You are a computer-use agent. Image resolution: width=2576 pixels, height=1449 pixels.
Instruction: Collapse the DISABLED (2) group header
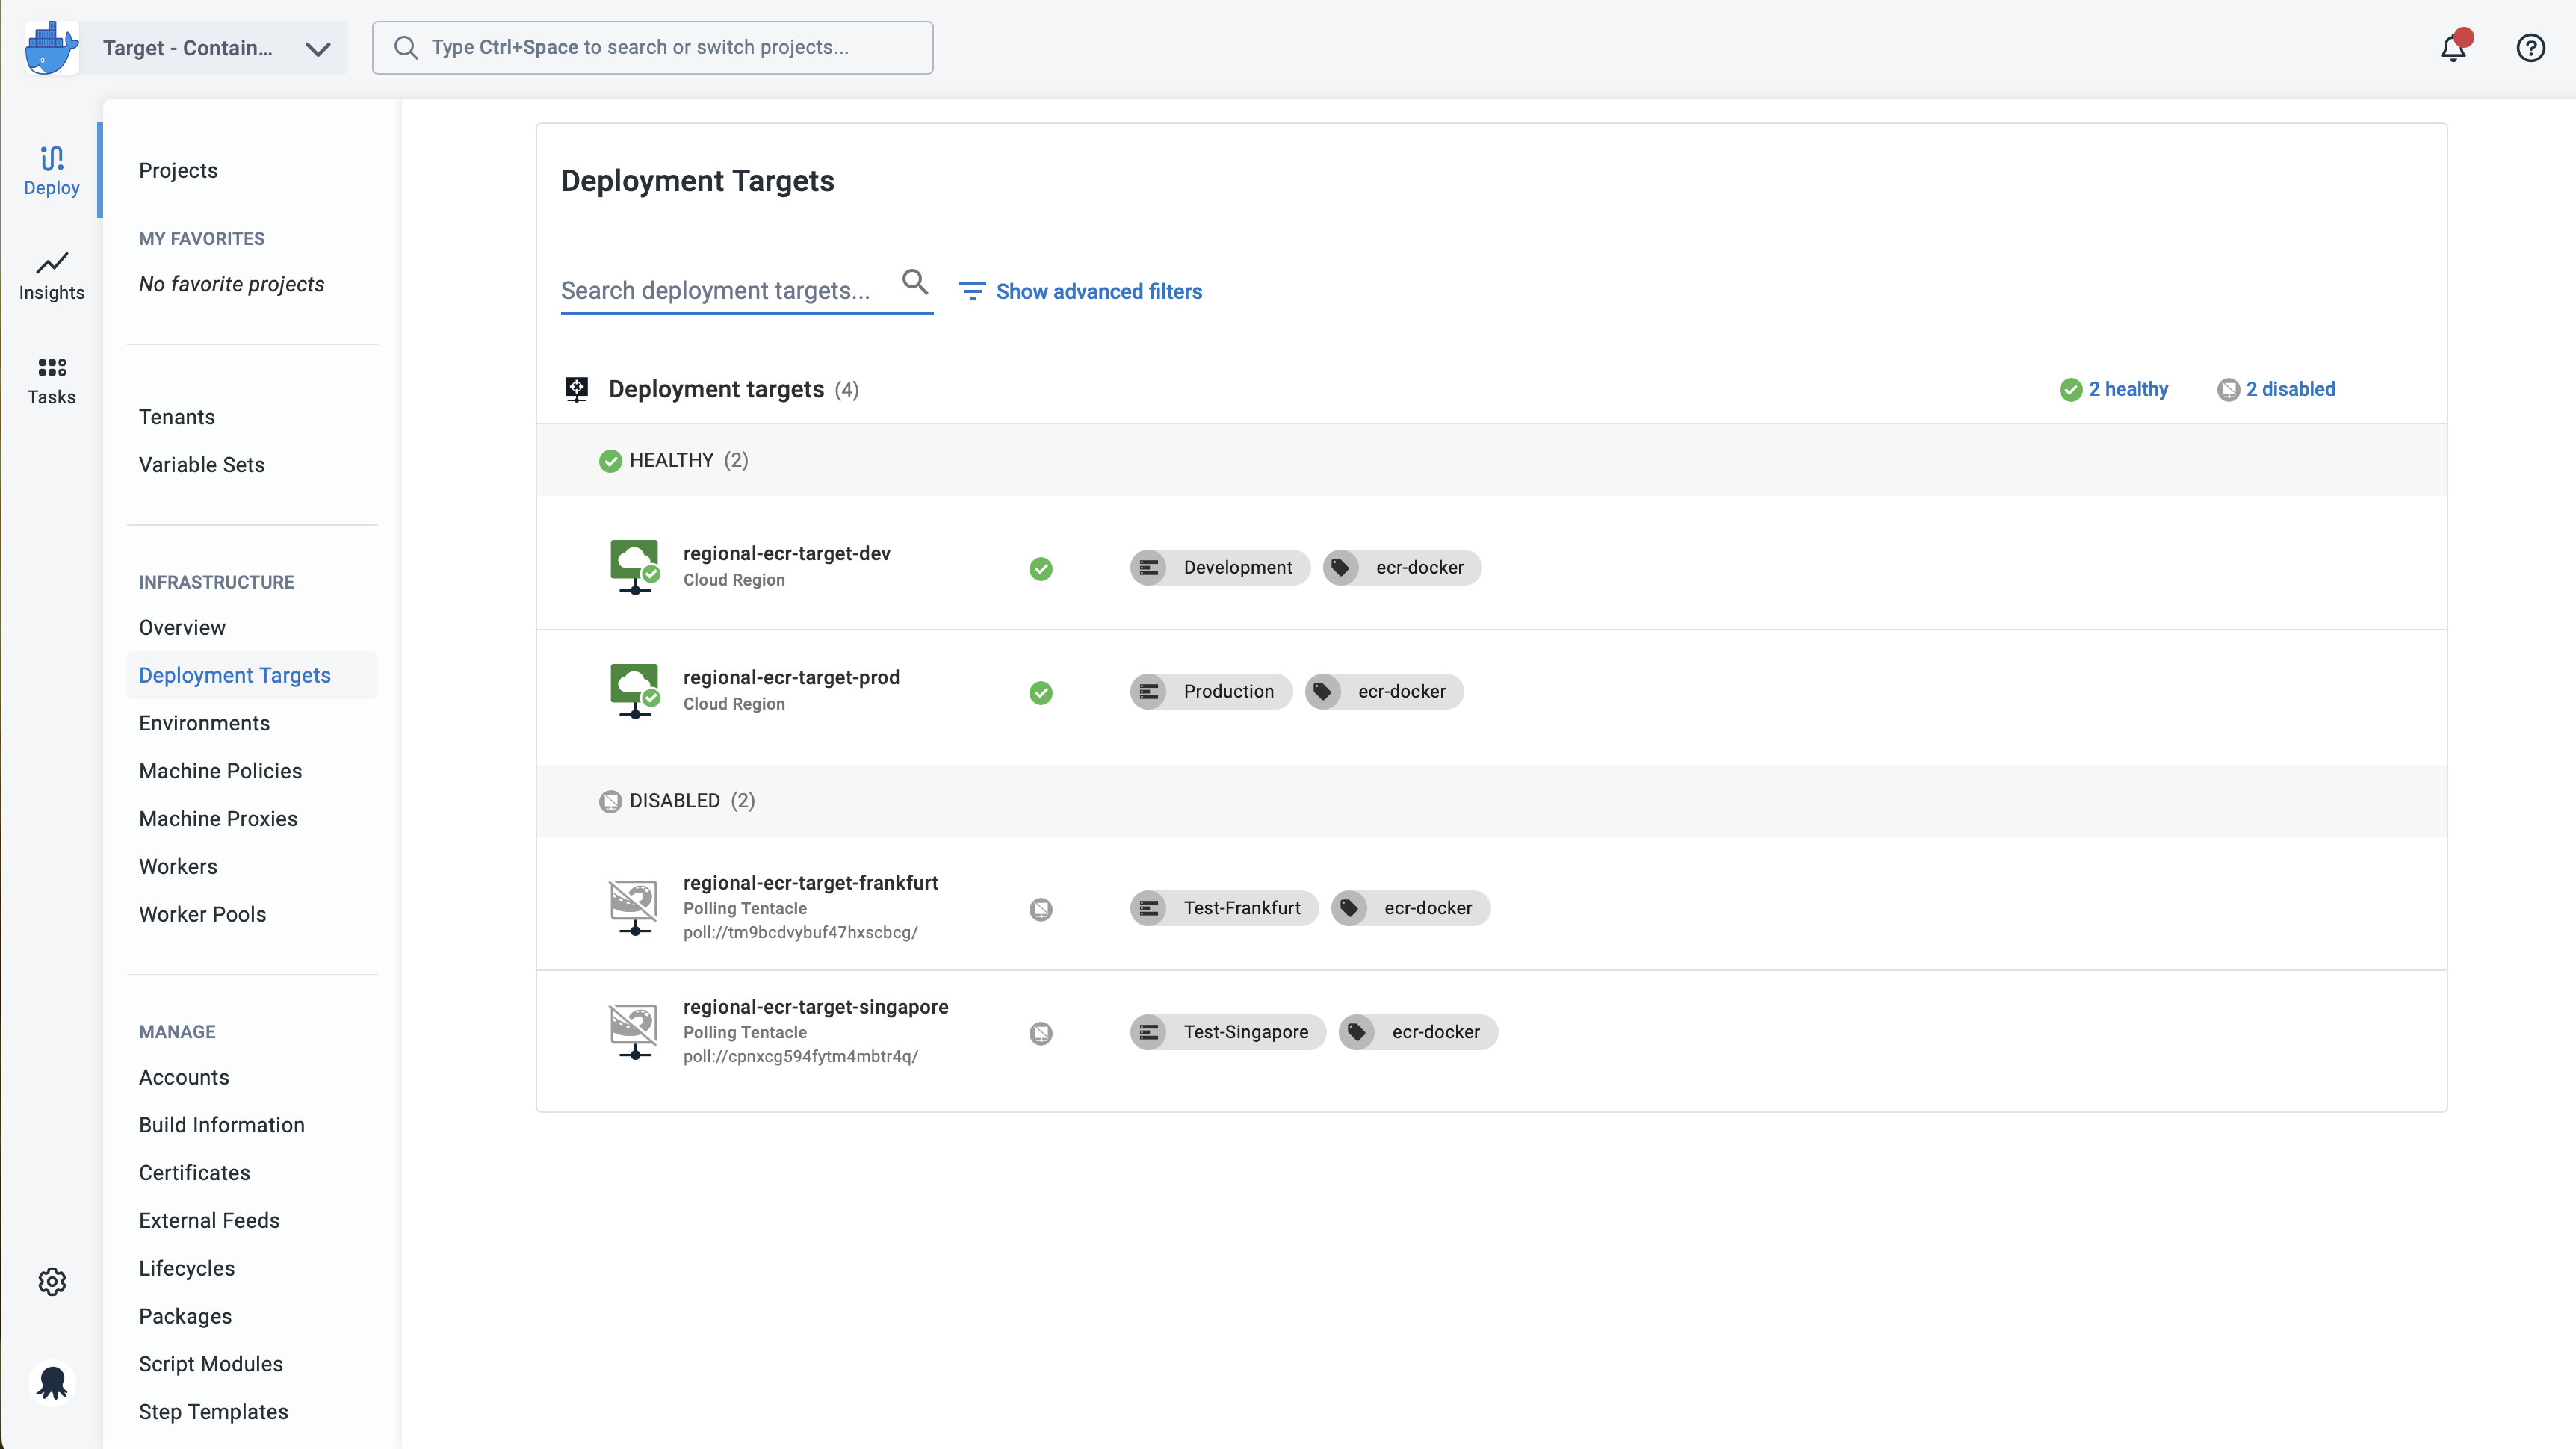point(1491,801)
